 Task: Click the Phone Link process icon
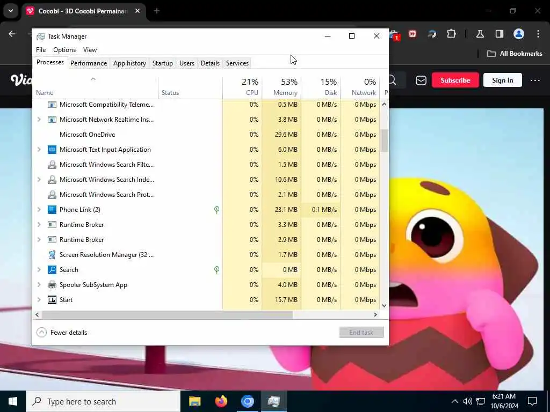(x=52, y=210)
